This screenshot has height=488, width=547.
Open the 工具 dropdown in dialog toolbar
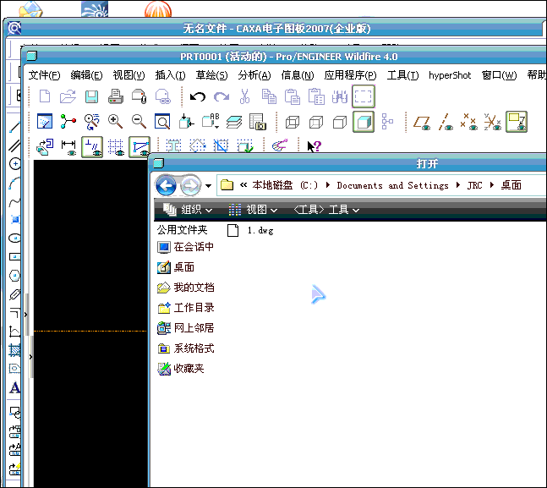[x=325, y=210]
